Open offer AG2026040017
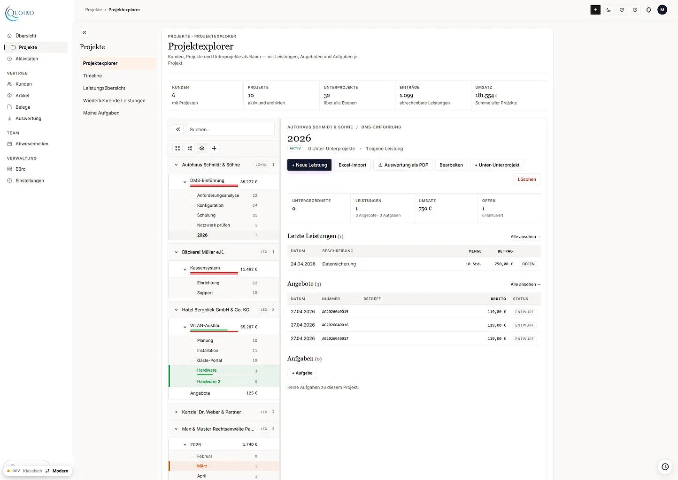 [x=414, y=338]
